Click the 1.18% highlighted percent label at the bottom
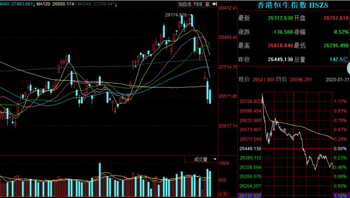350x198 pixels. (x=340, y=195)
